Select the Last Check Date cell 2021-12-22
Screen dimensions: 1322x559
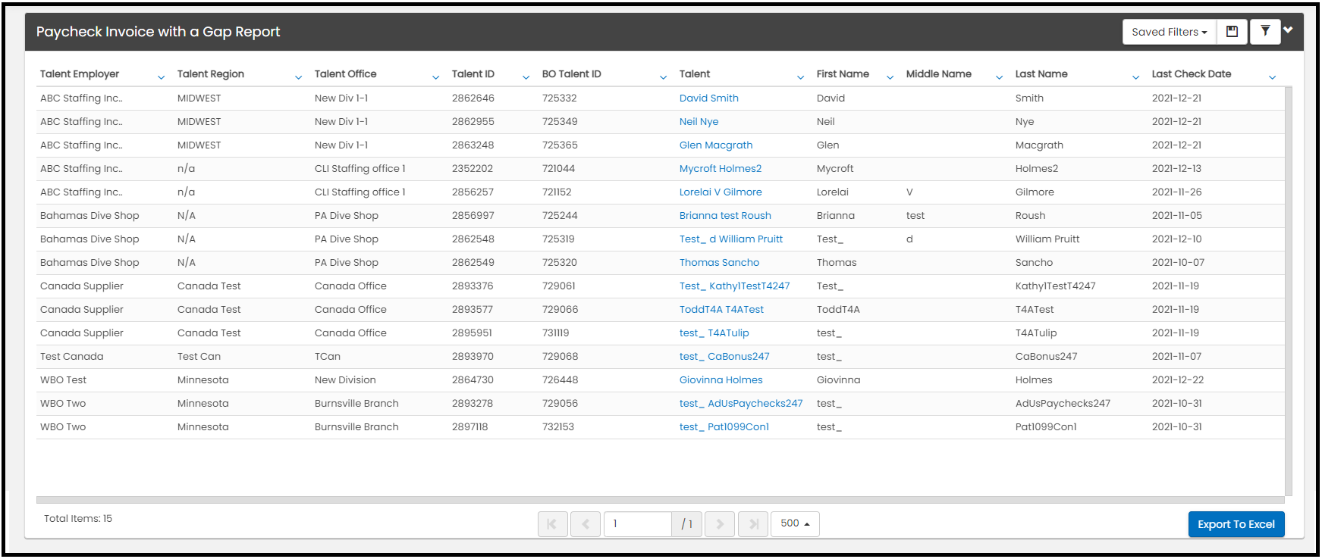click(1178, 379)
